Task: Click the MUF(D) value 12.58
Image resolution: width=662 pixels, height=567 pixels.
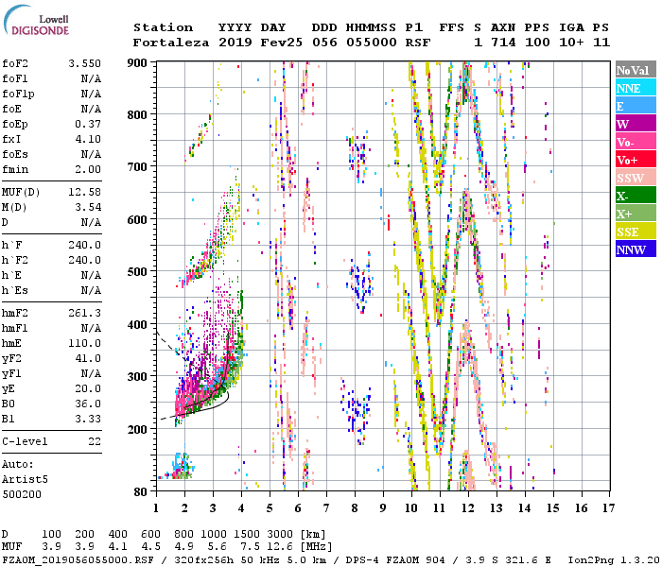Action: coord(85,192)
